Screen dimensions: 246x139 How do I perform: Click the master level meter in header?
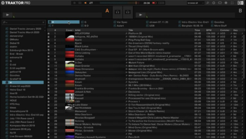click(x=119, y=3)
